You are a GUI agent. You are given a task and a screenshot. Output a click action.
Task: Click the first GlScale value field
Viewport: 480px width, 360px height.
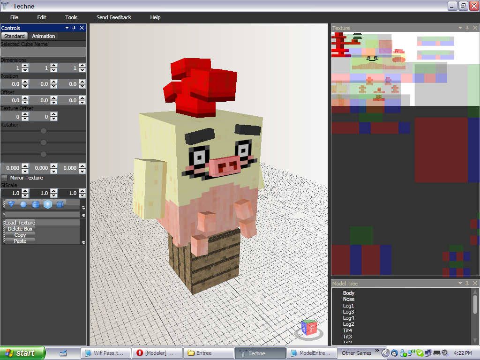(11, 193)
